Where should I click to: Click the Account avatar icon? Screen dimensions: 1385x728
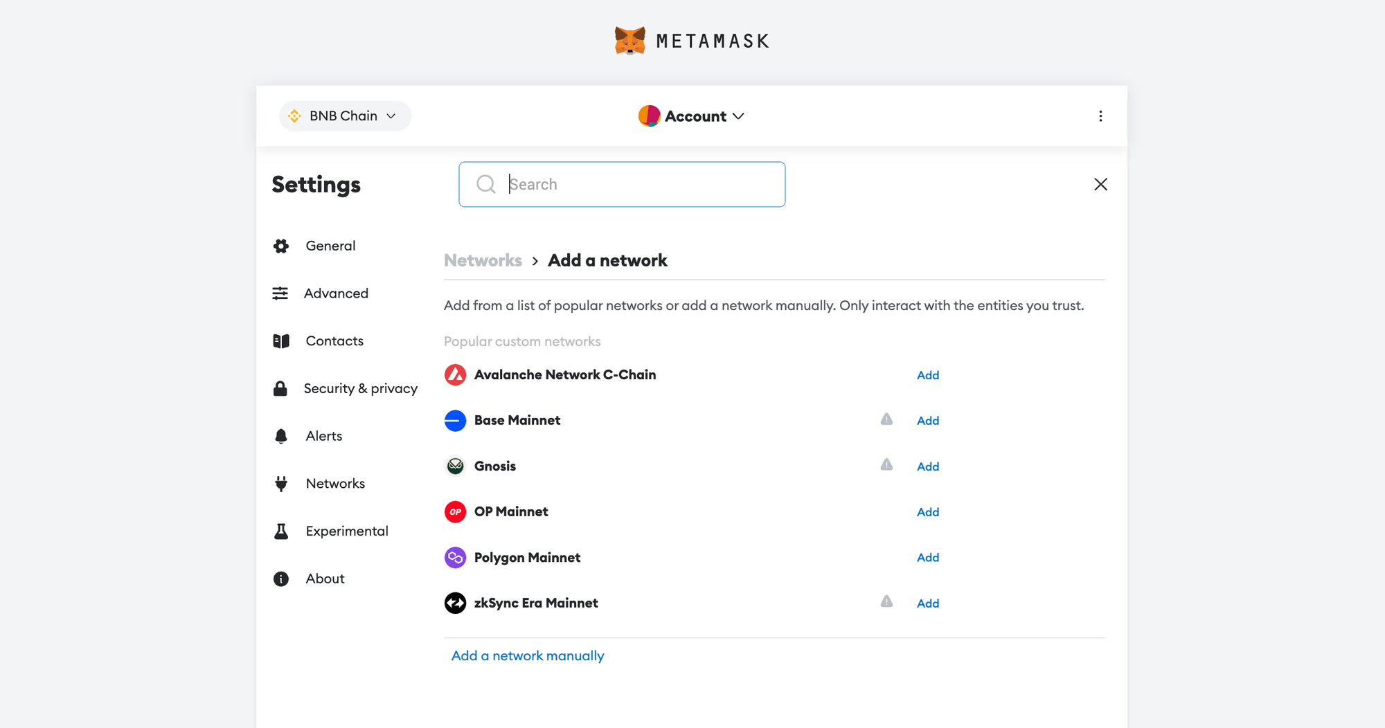tap(649, 116)
